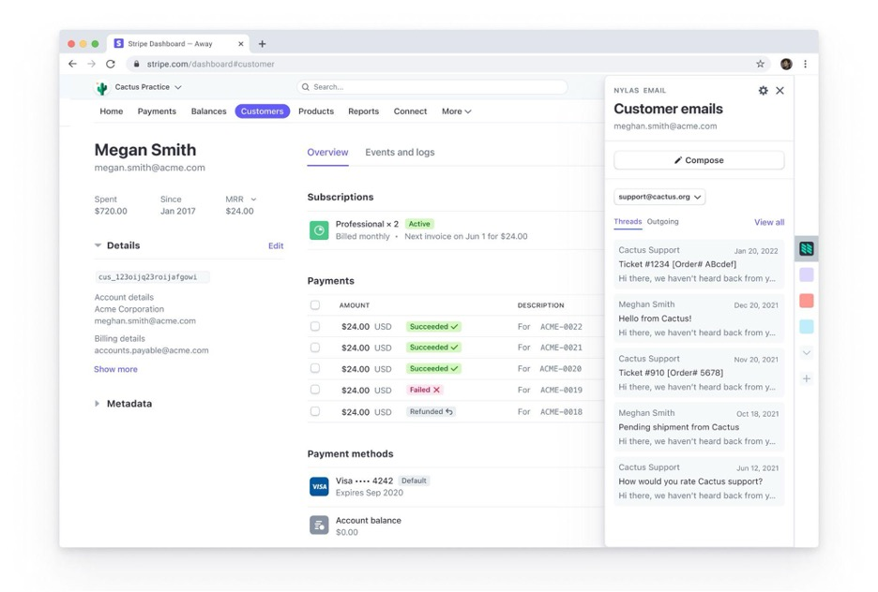Screen dimensions: 878x592
Task: Check the ACME-0020 payment row
Action: coord(315,368)
